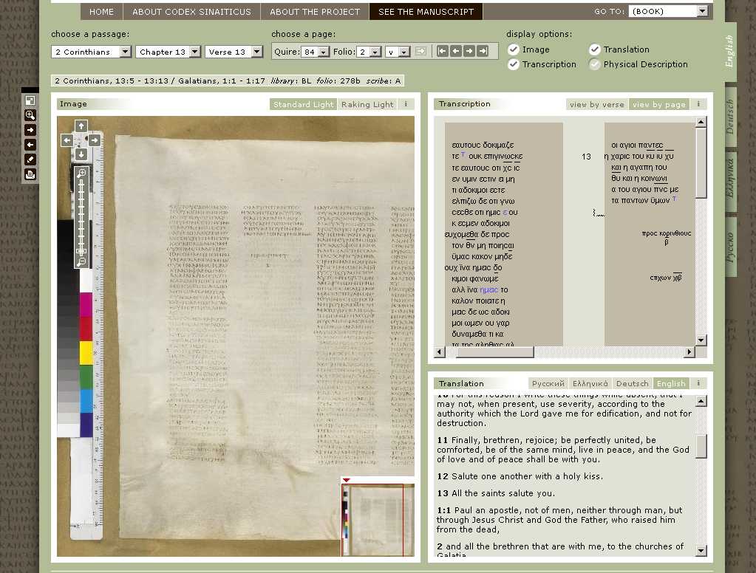Select English translation tab
Image resolution: width=756 pixels, height=573 pixels.
[671, 384]
